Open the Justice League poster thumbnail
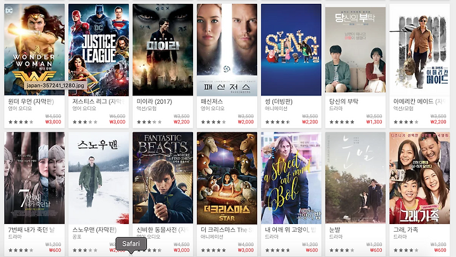This screenshot has height=257, width=456. [x=99, y=50]
